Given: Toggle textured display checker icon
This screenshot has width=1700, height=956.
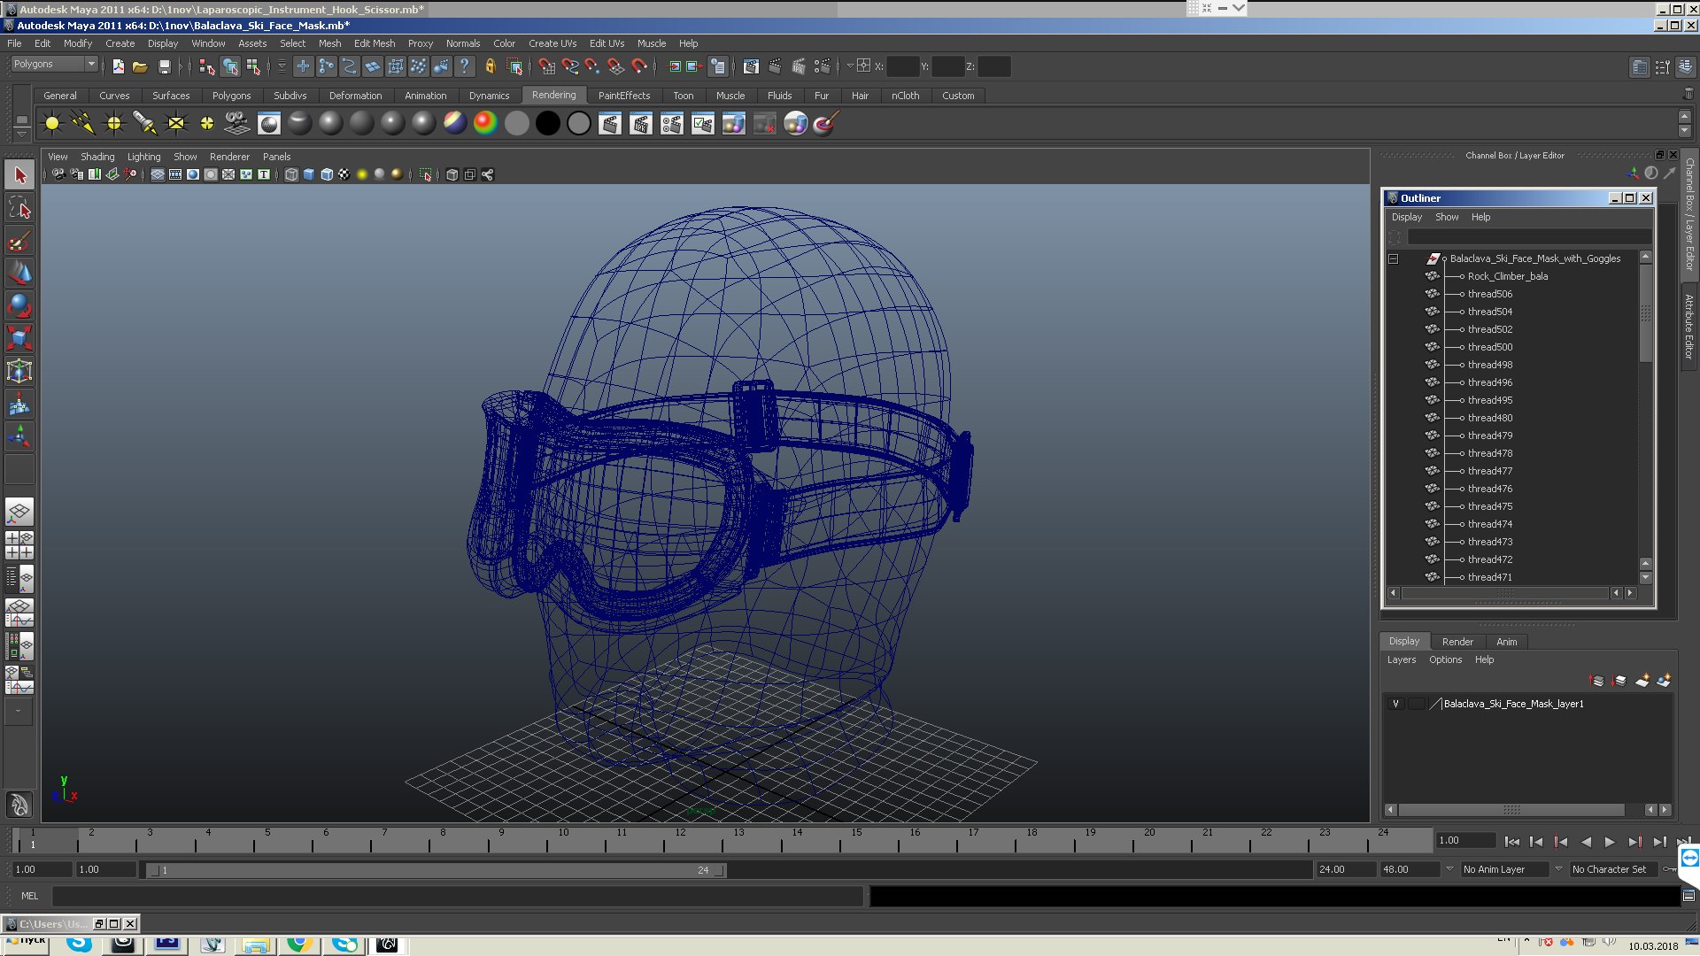Looking at the screenshot, I should click(x=344, y=174).
